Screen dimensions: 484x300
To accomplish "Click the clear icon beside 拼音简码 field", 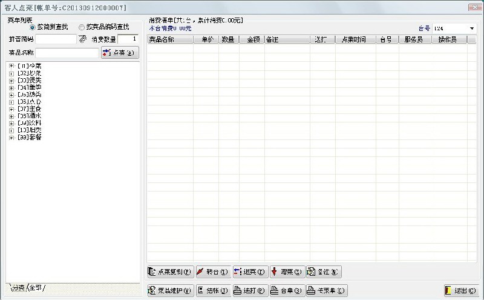I will [x=82, y=39].
